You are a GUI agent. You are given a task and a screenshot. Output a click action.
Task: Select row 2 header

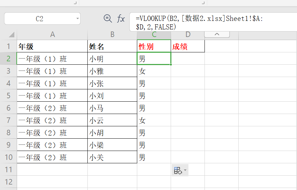[8, 59]
